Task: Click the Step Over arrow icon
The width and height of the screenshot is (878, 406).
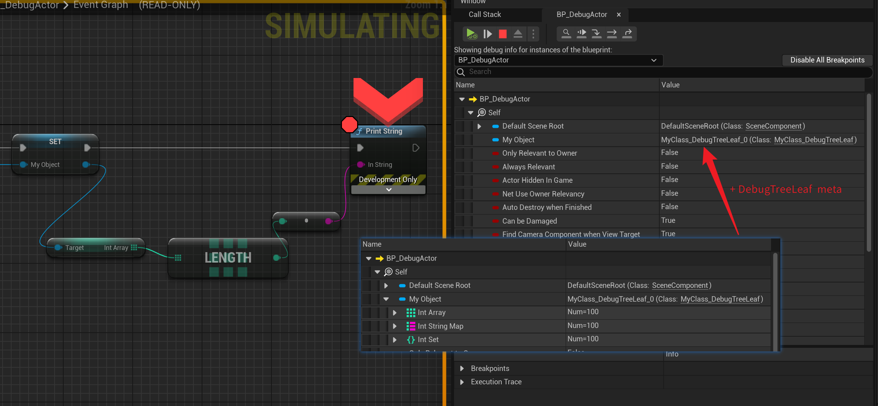Action: pyautogui.click(x=612, y=34)
